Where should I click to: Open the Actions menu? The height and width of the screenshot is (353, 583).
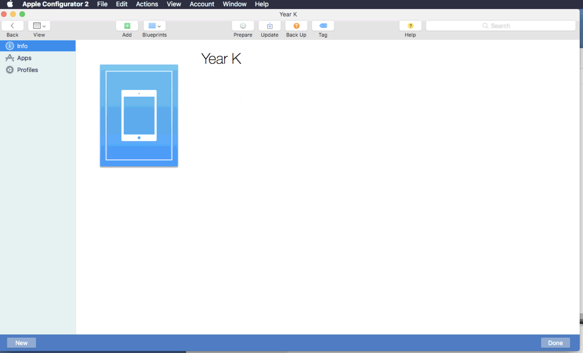pos(147,4)
